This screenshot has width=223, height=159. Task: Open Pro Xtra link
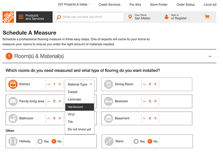[x=135, y=4]
